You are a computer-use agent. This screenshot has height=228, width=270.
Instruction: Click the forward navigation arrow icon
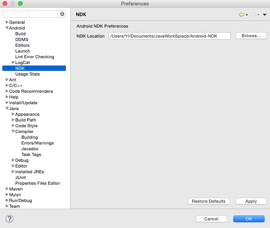(253, 15)
